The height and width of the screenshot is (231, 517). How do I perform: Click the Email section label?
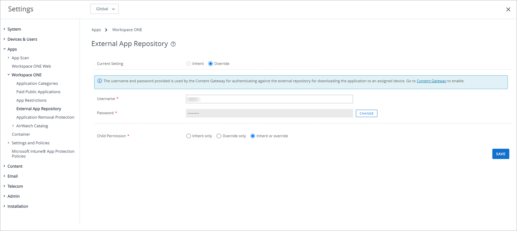(x=13, y=176)
